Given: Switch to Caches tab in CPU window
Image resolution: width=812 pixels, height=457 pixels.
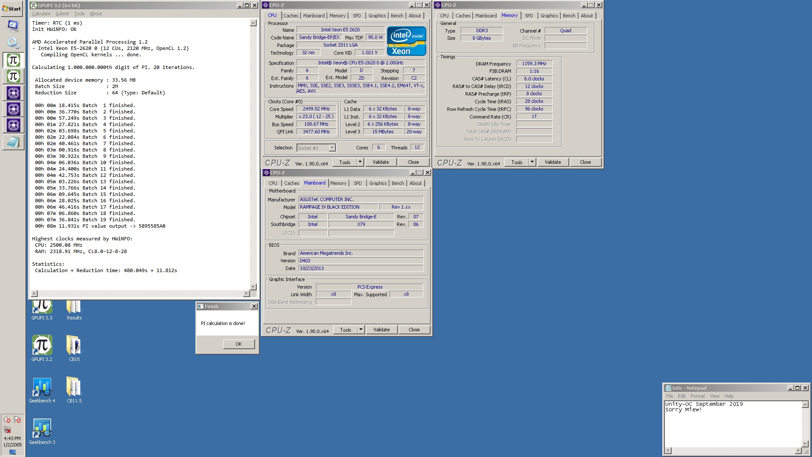Looking at the screenshot, I should coord(291,16).
